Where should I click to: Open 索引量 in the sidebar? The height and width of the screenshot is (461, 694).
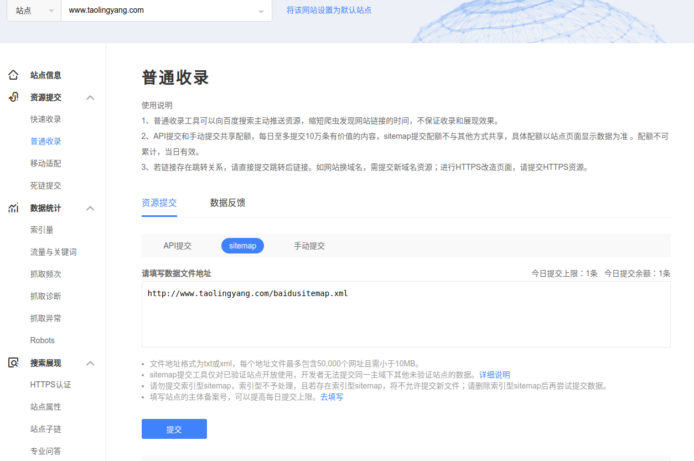pyautogui.click(x=42, y=230)
